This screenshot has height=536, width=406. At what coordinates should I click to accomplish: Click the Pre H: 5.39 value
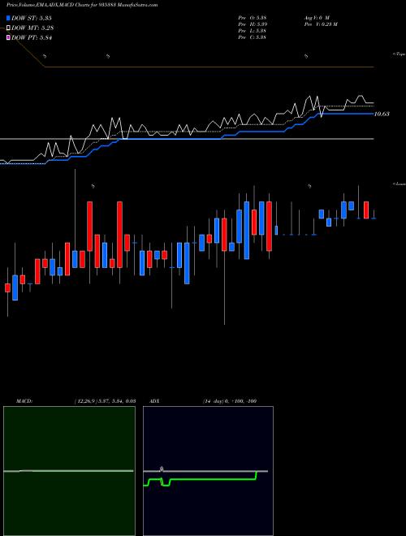pos(253,24)
